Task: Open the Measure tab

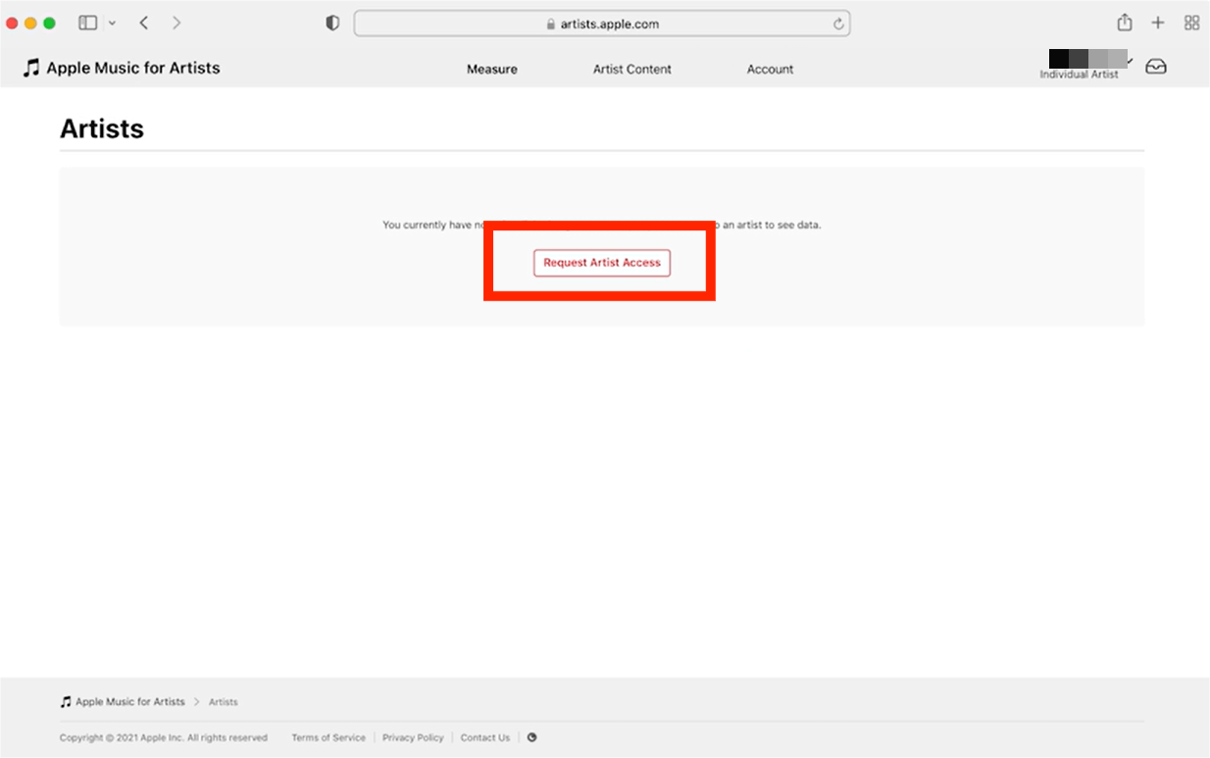Action: [x=492, y=70]
